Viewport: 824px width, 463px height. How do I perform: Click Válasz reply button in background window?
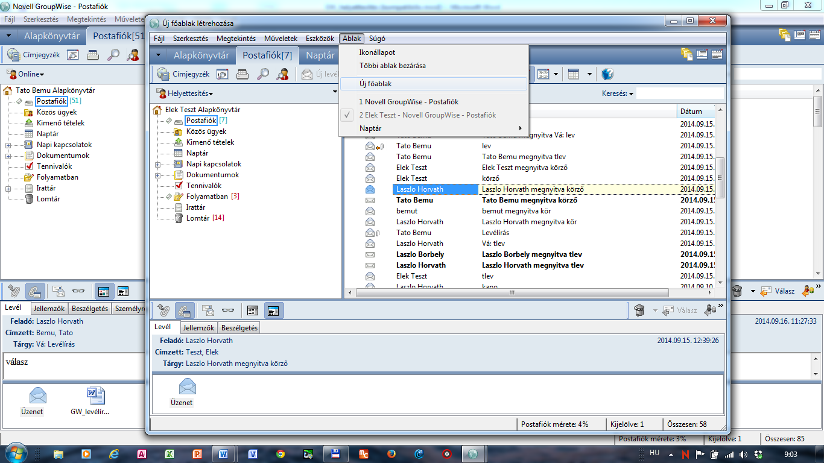[778, 291]
